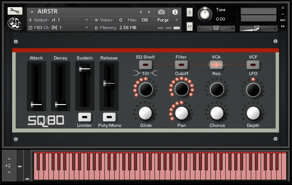Disable the VCA switch
The image size is (292, 185).
(216, 65)
